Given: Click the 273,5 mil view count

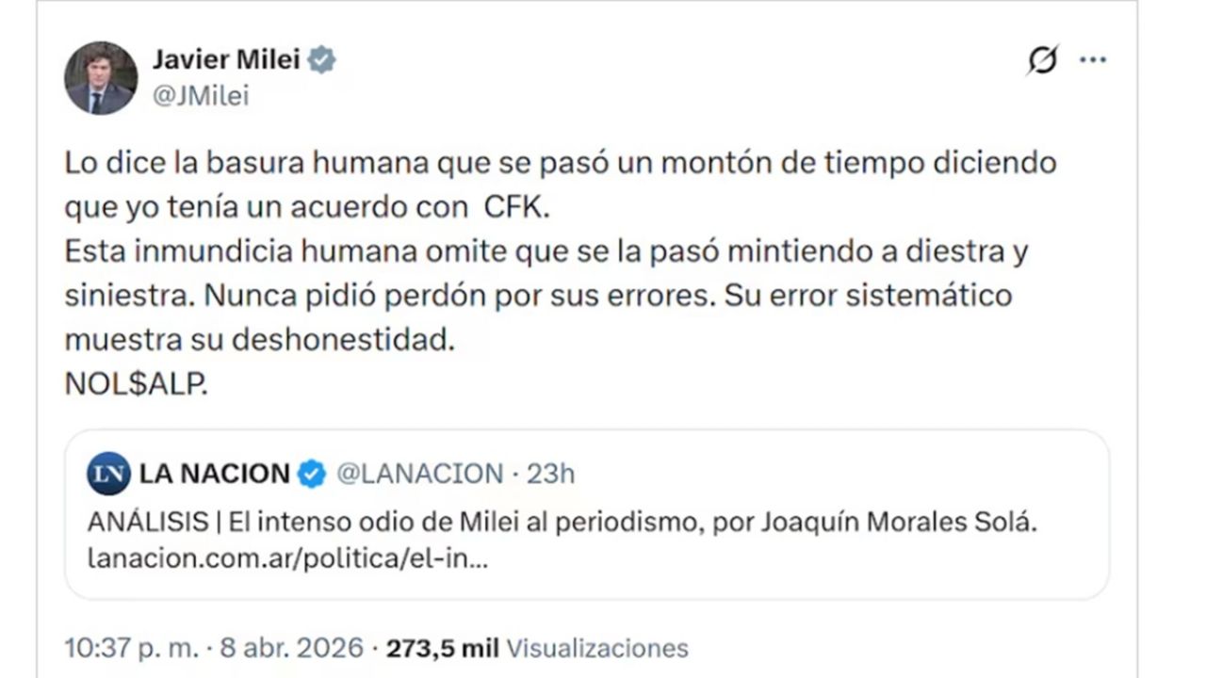Looking at the screenshot, I should (443, 648).
